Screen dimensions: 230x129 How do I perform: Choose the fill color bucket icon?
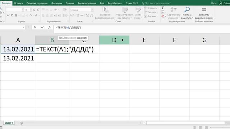[31, 15]
